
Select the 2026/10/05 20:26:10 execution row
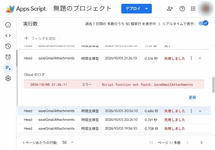[114, 120]
